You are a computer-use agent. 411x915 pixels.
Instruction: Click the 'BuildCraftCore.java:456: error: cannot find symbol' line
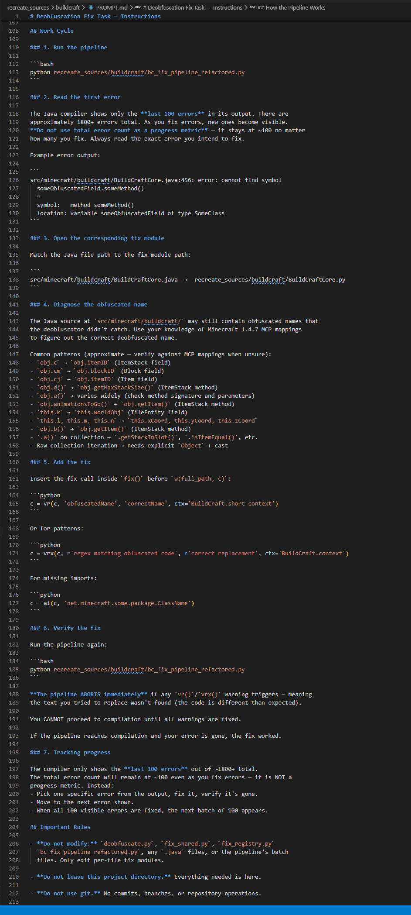156,180
